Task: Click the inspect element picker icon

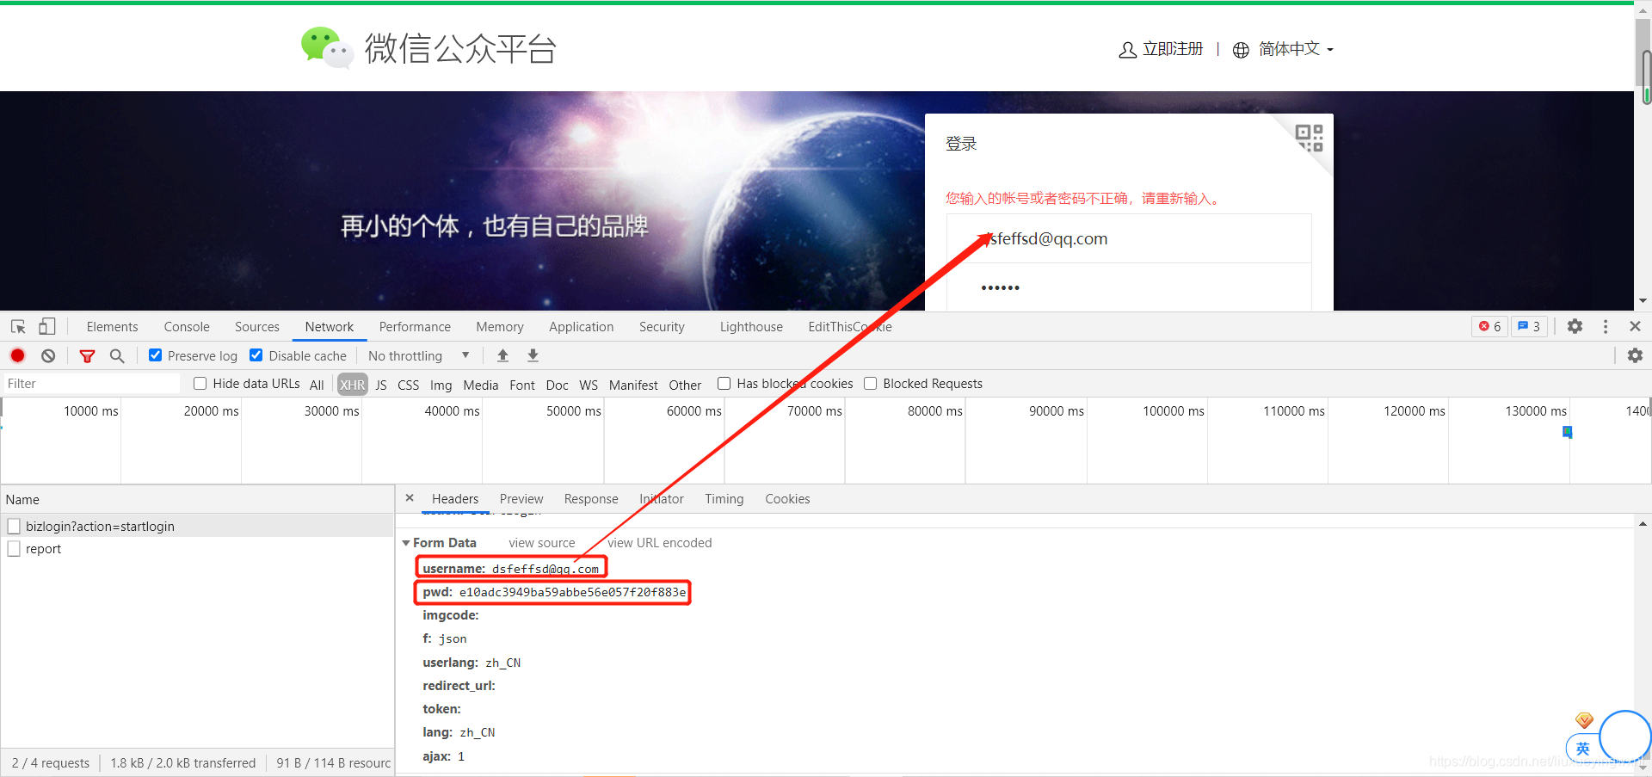Action: click(18, 327)
